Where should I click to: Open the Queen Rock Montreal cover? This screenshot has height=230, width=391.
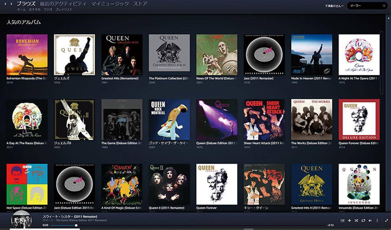pos(169,120)
